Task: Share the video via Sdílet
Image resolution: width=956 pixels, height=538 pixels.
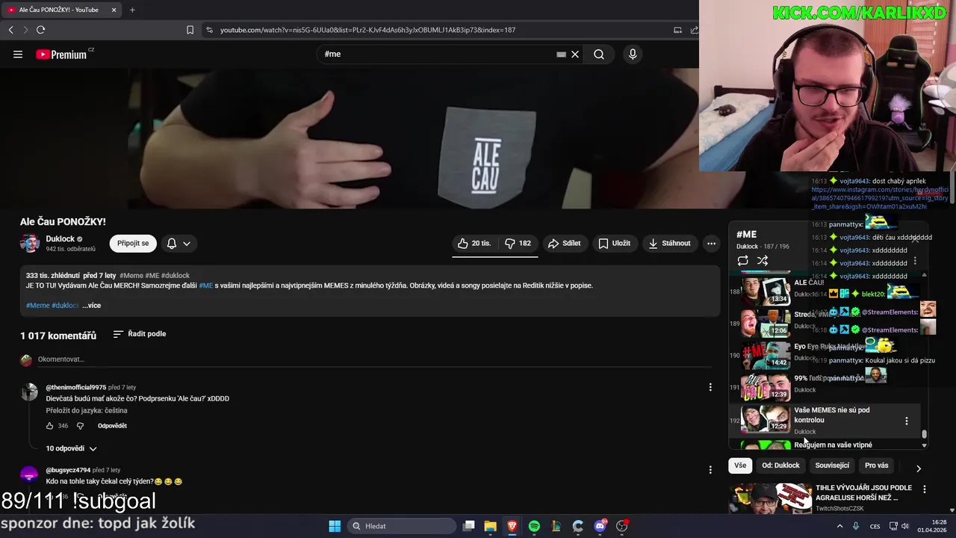Action: click(564, 244)
